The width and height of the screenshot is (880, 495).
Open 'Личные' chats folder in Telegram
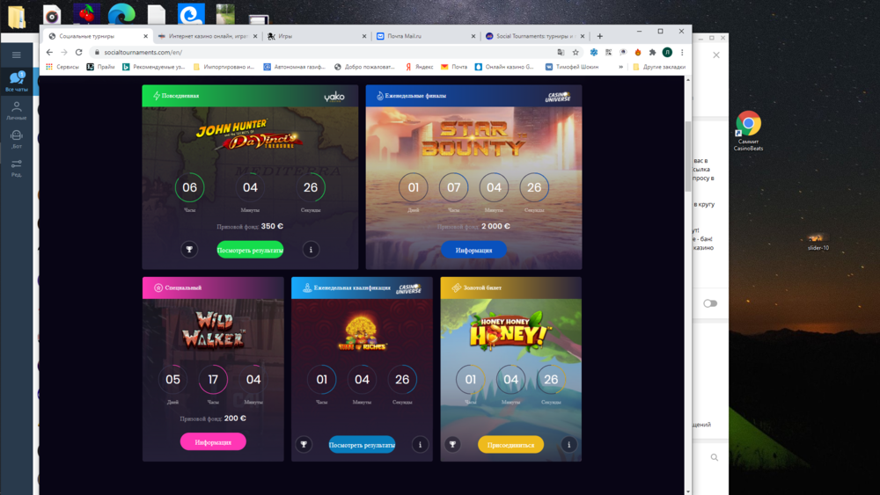click(x=16, y=111)
